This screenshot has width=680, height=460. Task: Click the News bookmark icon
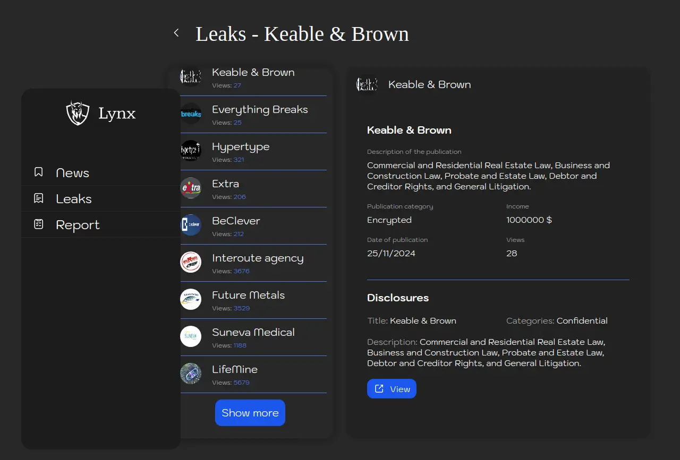coord(39,172)
